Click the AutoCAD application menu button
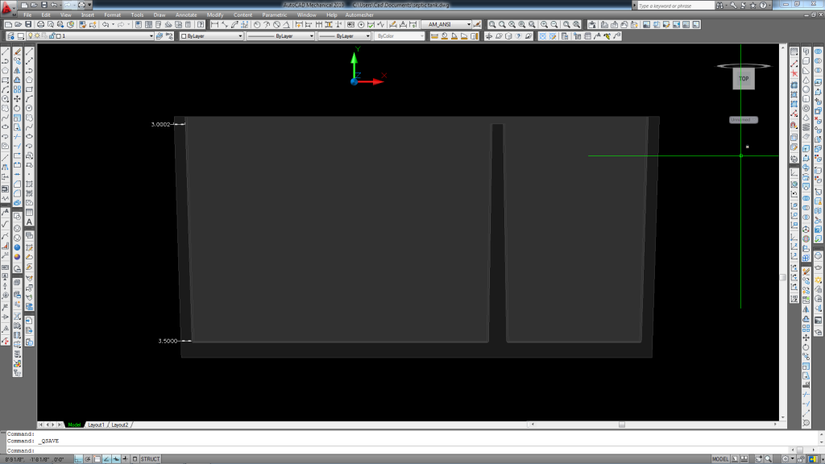Viewport: 825px width, 464px height. coord(8,7)
